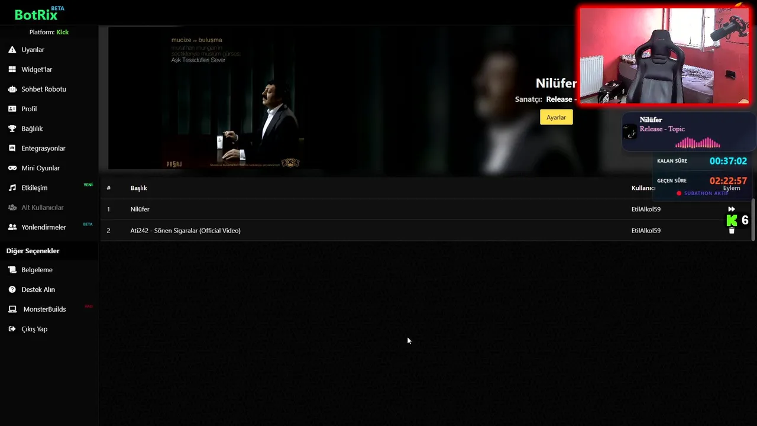Viewport: 757px width, 426px height.
Task: Select the Nilüfer row title
Action: click(x=140, y=209)
